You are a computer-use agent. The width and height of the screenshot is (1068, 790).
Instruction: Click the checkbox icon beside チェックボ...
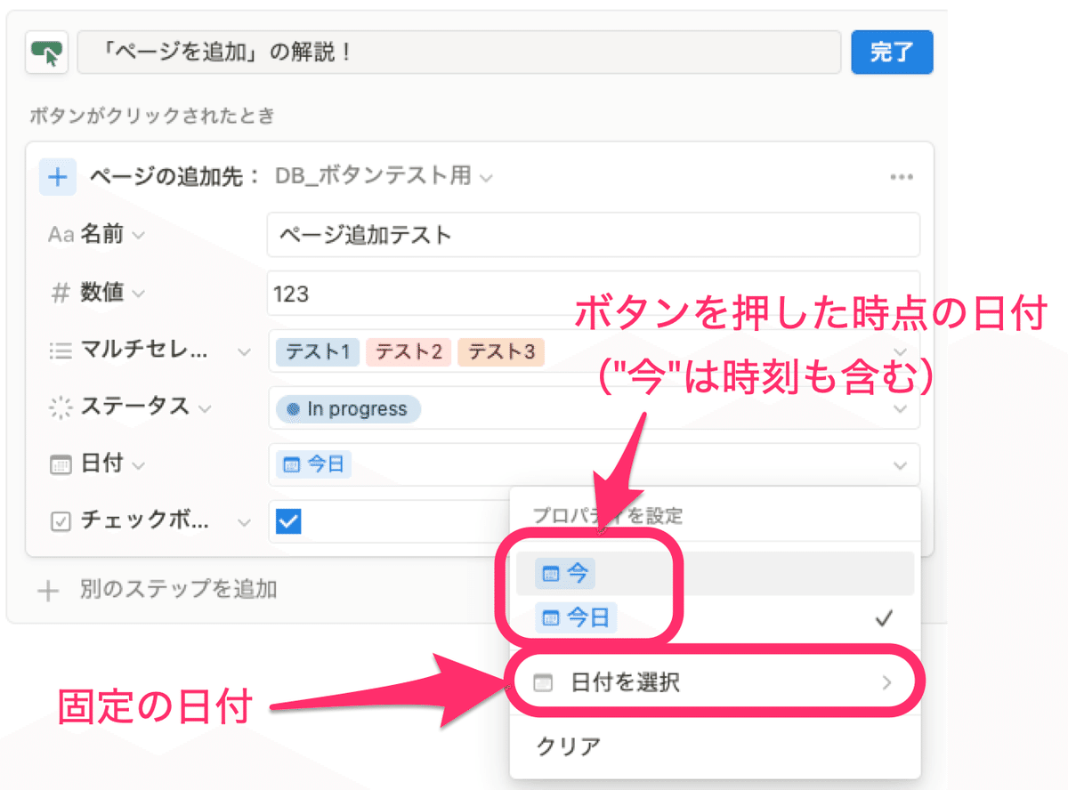[60, 522]
